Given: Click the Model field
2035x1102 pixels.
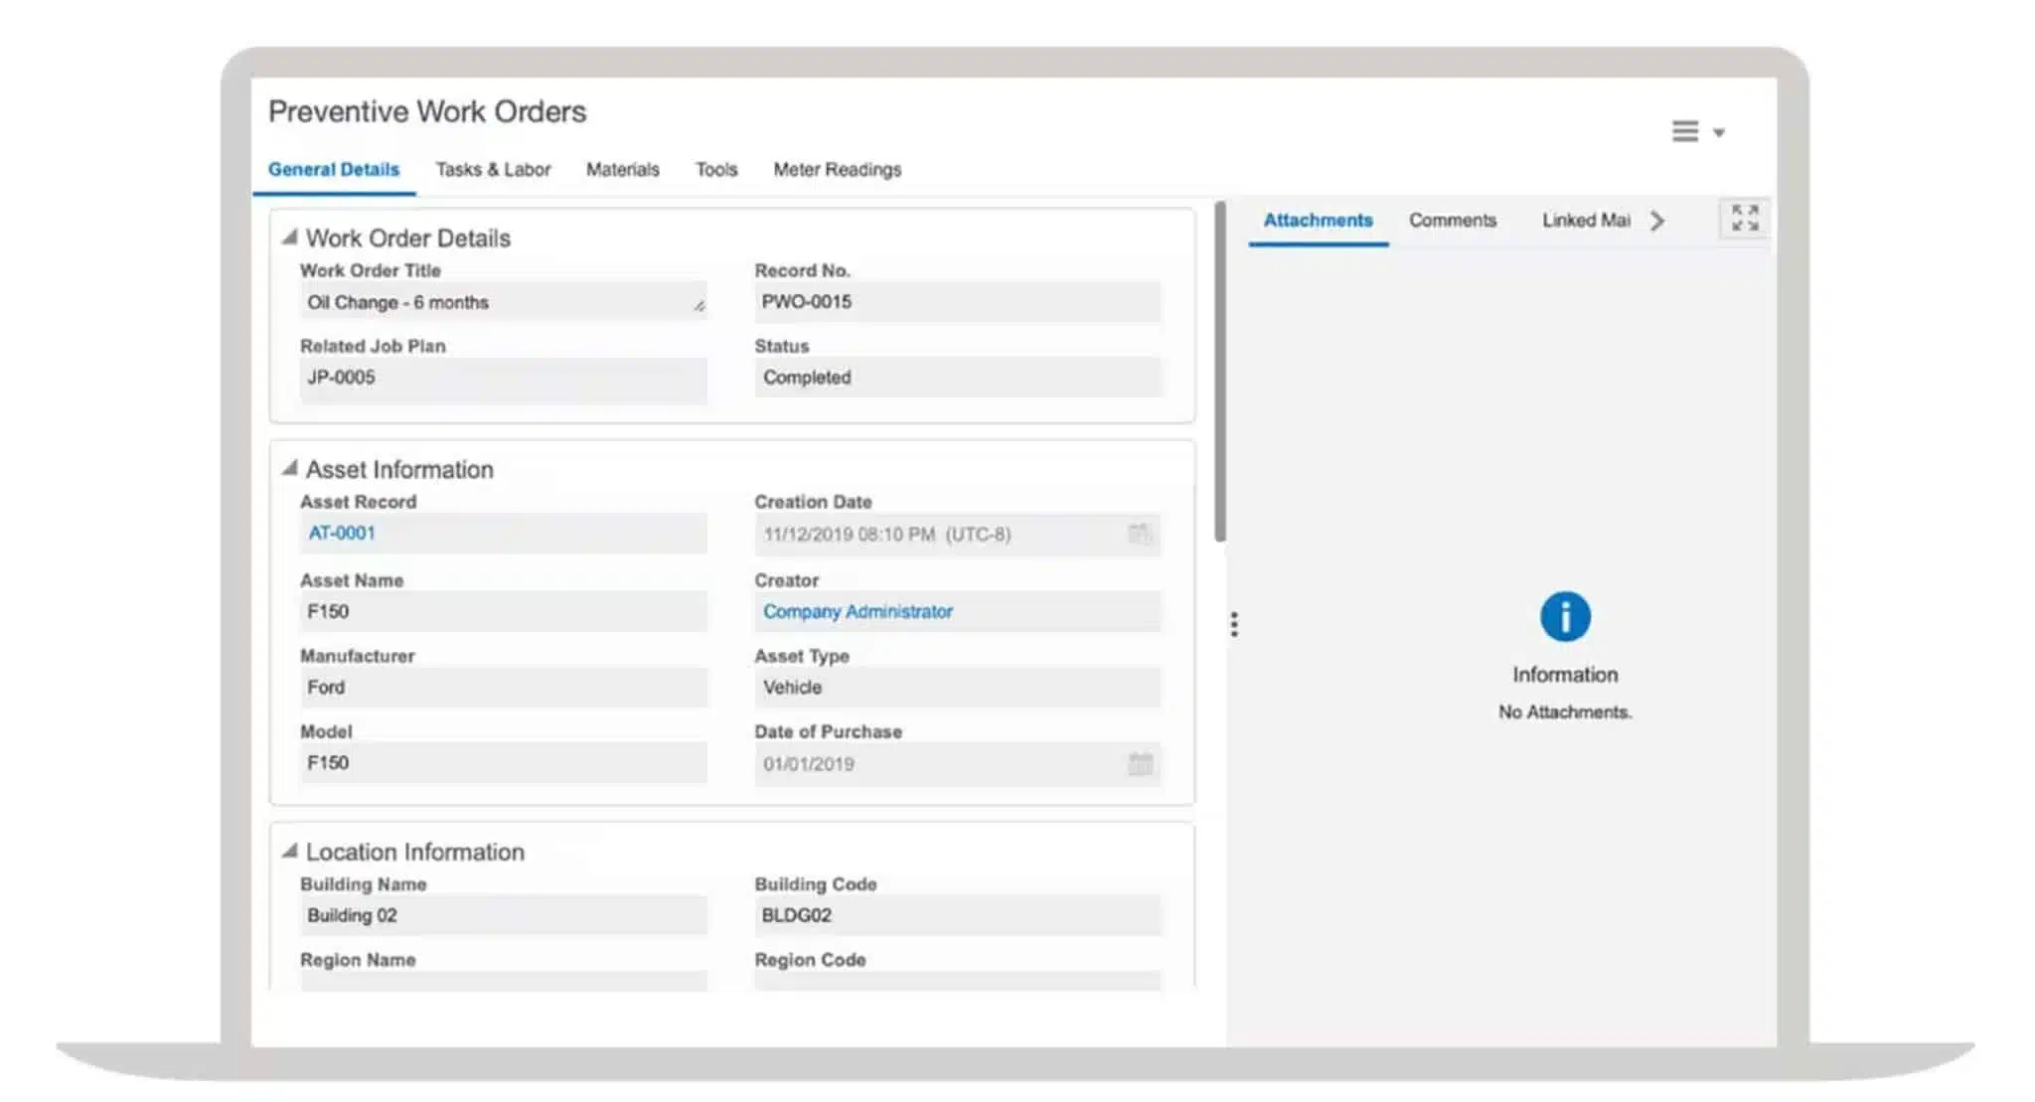Looking at the screenshot, I should click(x=504, y=763).
